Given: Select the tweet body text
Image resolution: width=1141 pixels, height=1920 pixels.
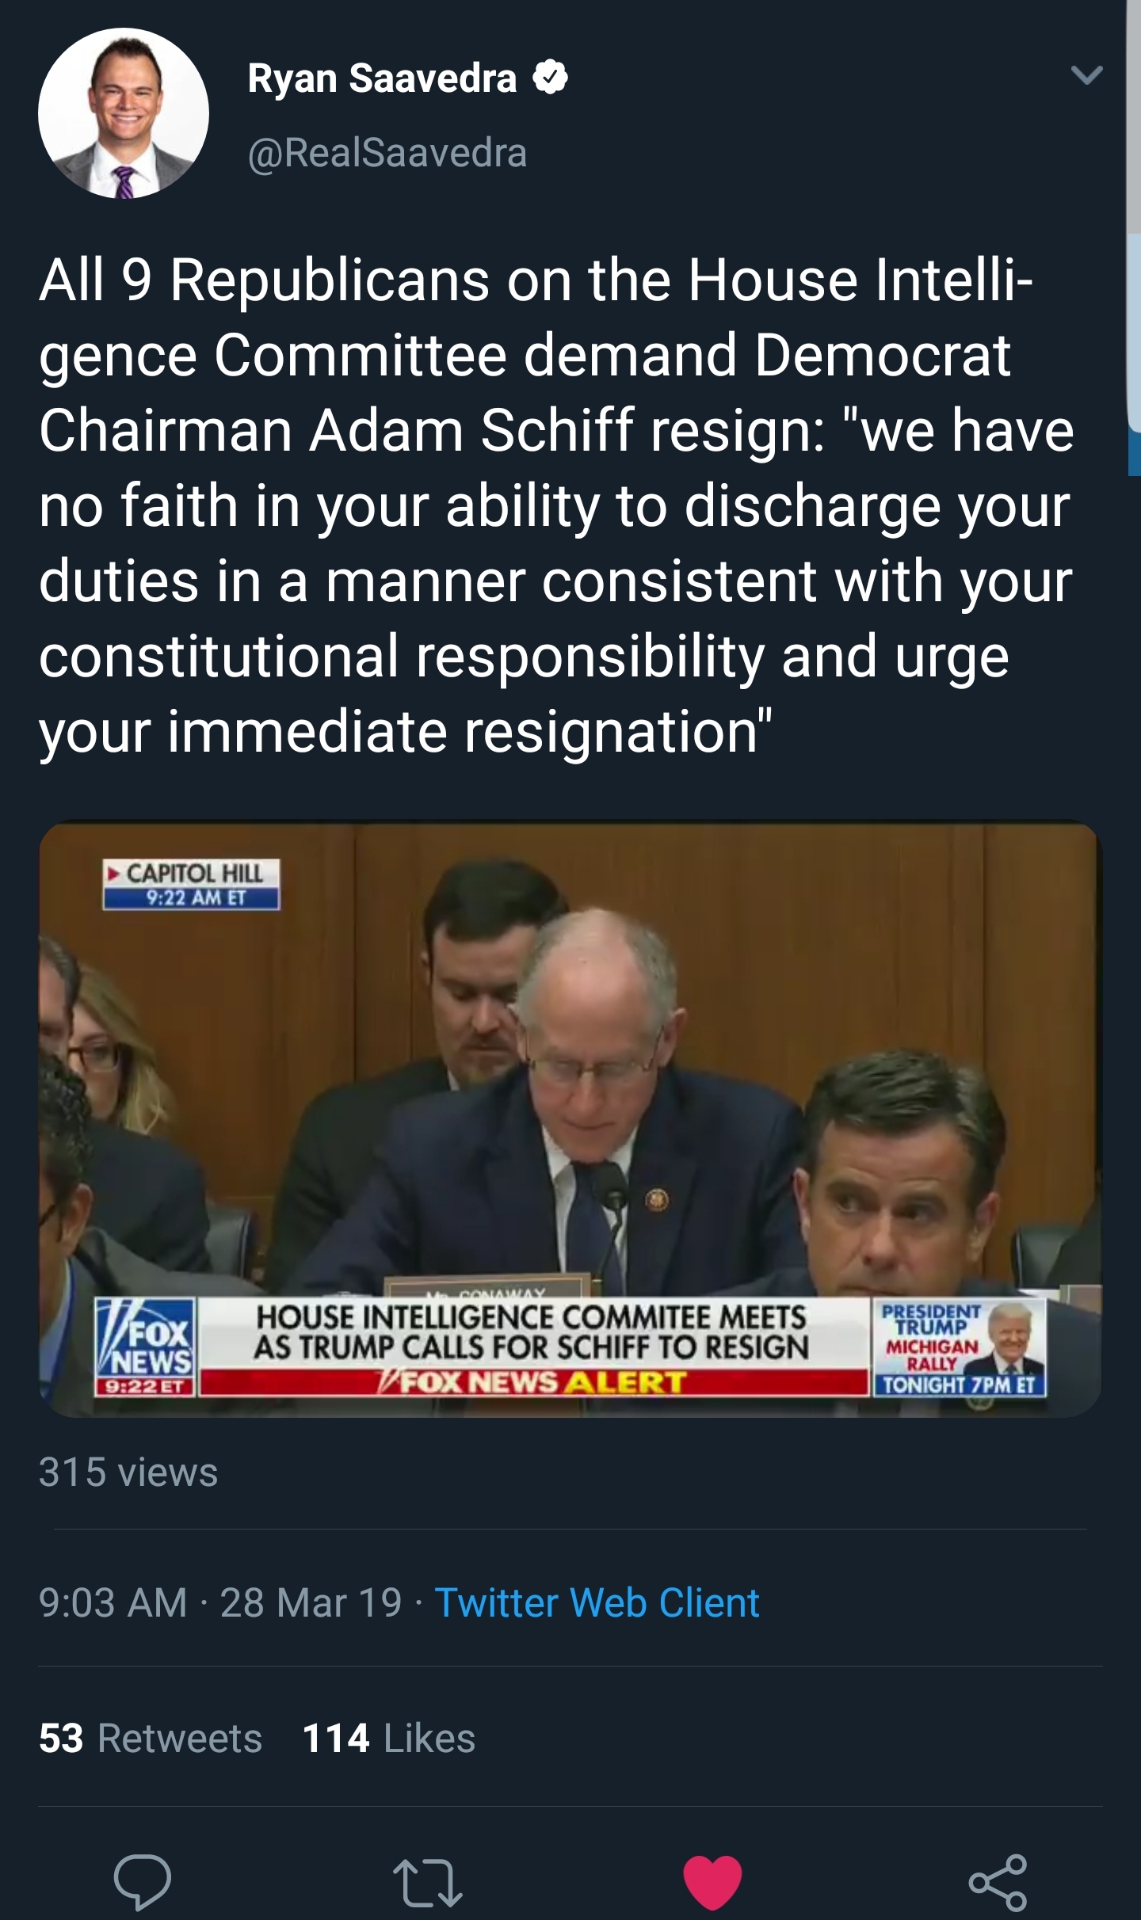Looking at the screenshot, I should pyautogui.click(x=557, y=507).
